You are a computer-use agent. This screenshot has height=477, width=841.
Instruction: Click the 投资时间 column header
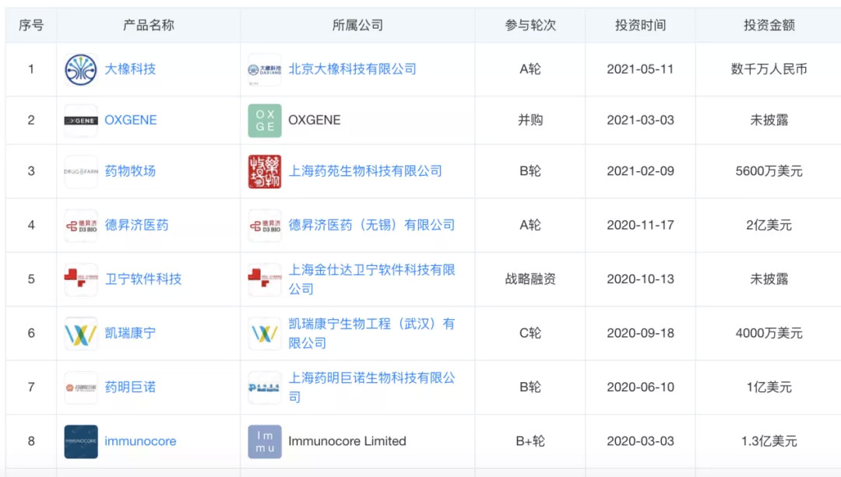(x=640, y=25)
